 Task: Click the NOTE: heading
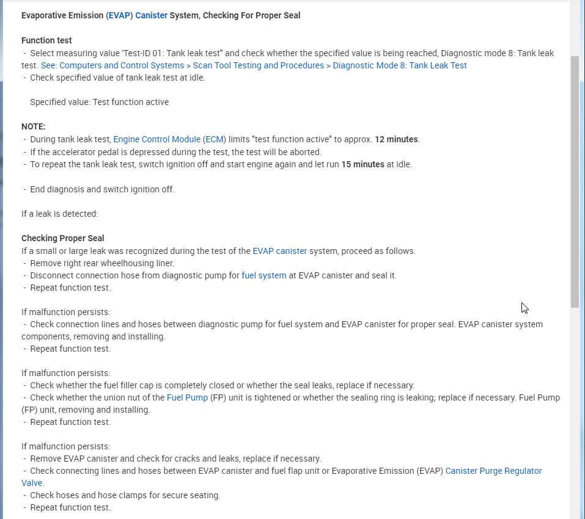click(34, 126)
